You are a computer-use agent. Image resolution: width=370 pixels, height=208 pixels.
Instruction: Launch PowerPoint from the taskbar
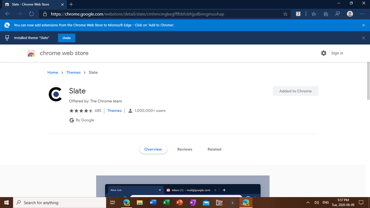180,202
